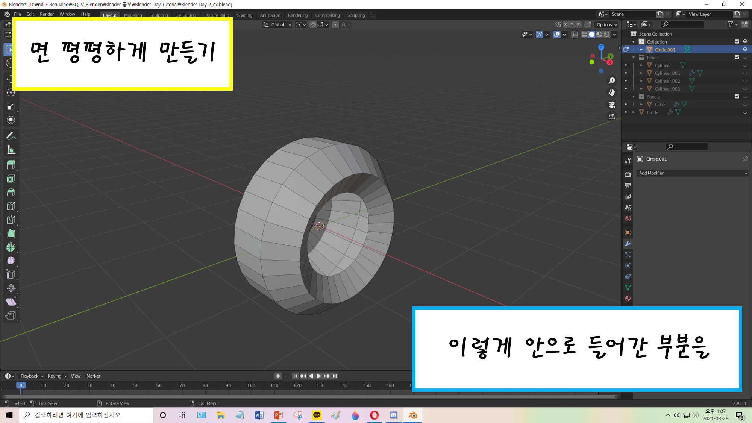
Task: Expand the Cylinder.001 tree item
Action: point(641,73)
